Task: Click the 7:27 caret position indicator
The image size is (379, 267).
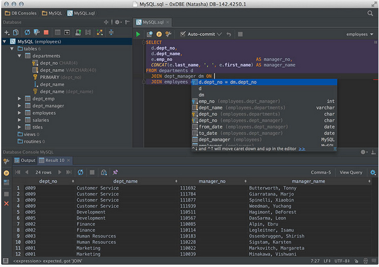Action: [315, 261]
